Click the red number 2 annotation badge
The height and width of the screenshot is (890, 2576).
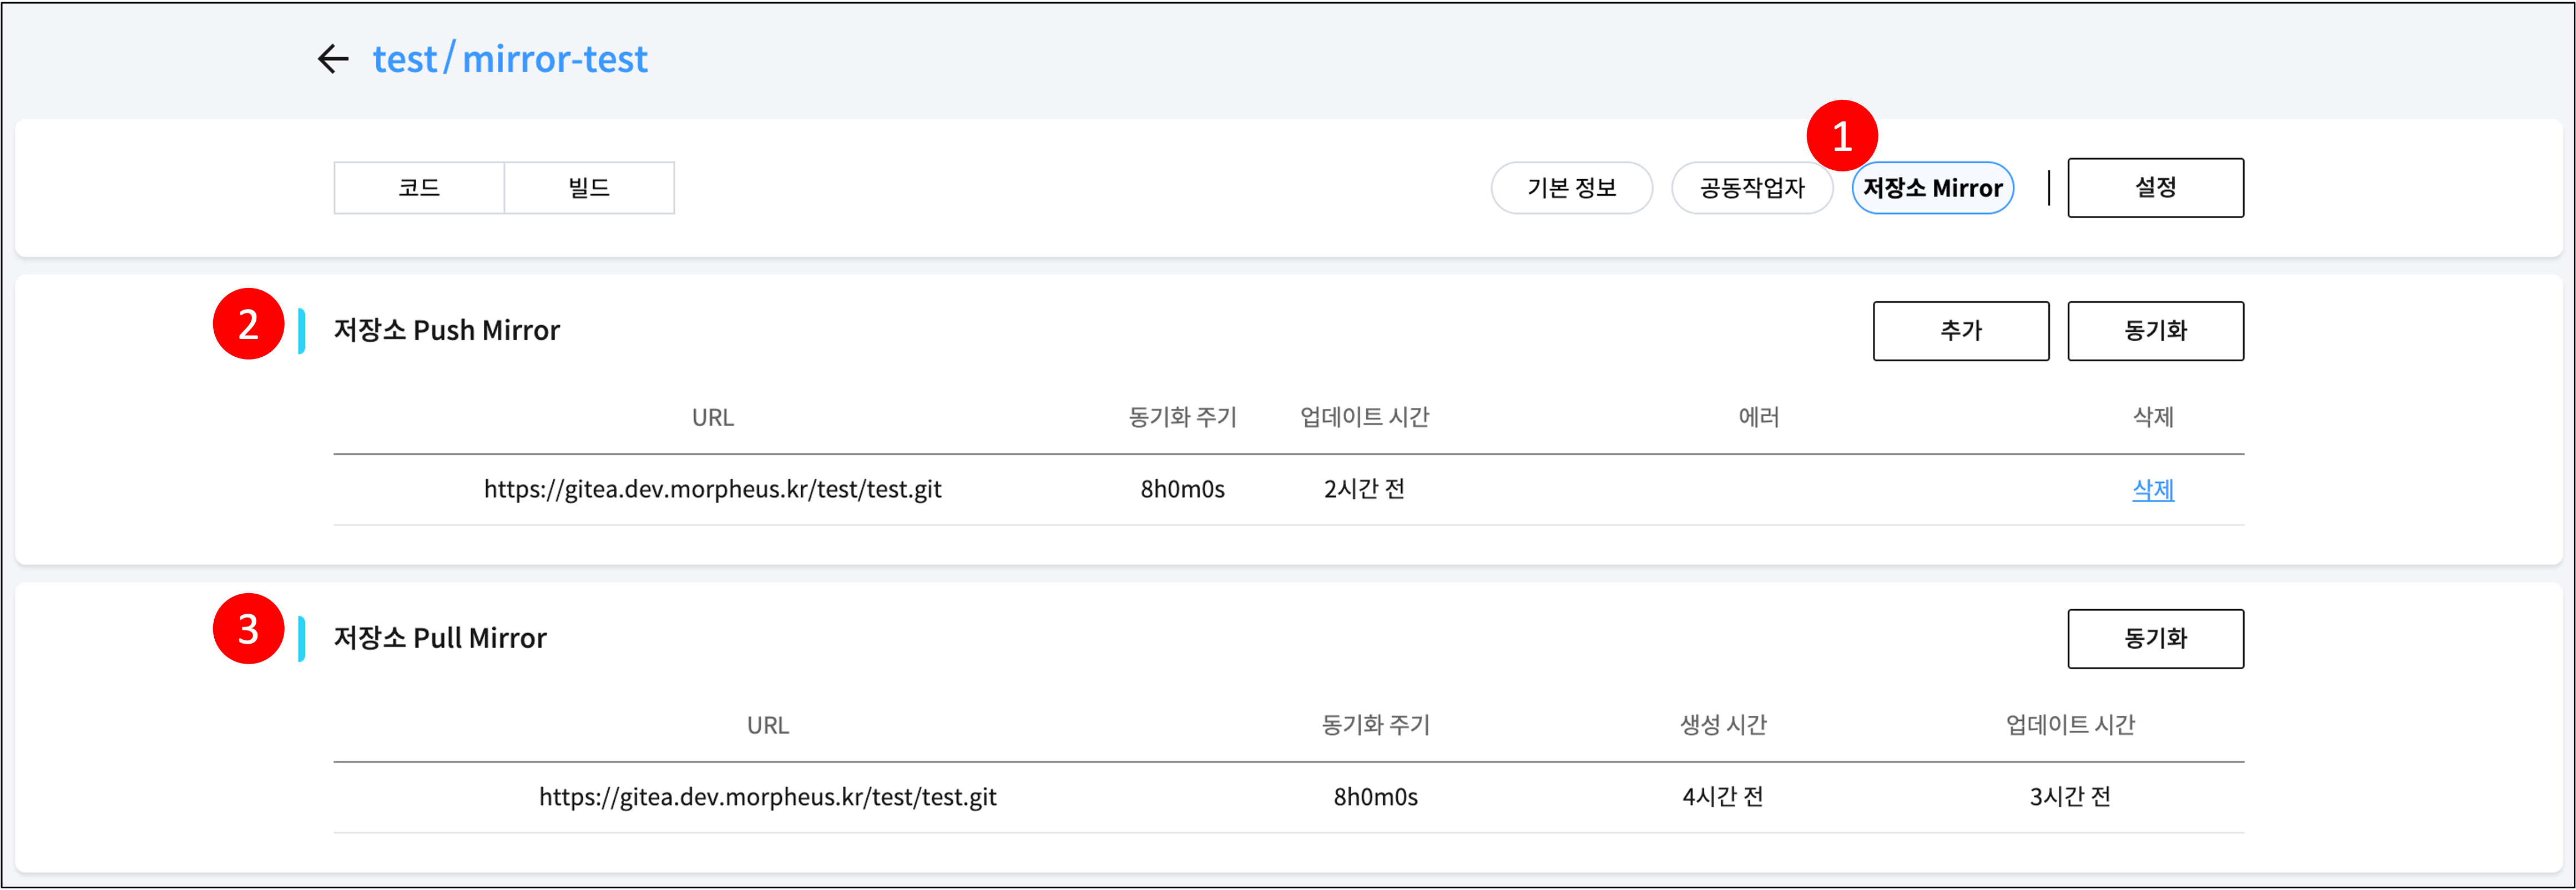[x=249, y=324]
